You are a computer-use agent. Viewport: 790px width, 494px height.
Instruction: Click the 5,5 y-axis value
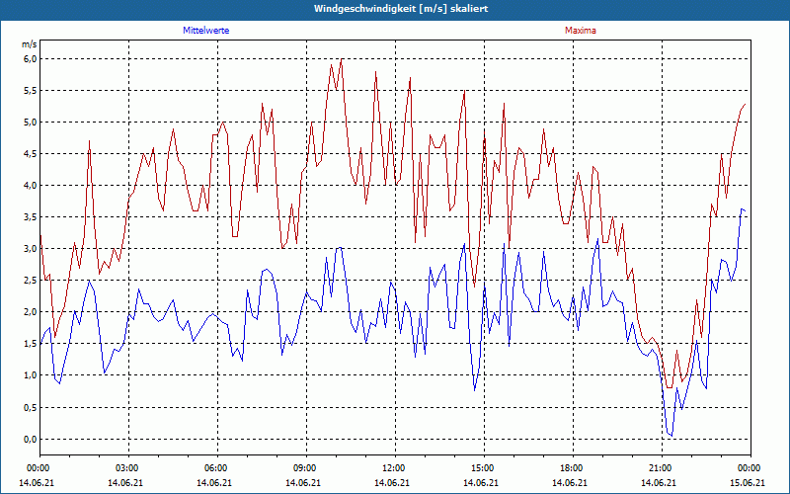point(31,91)
